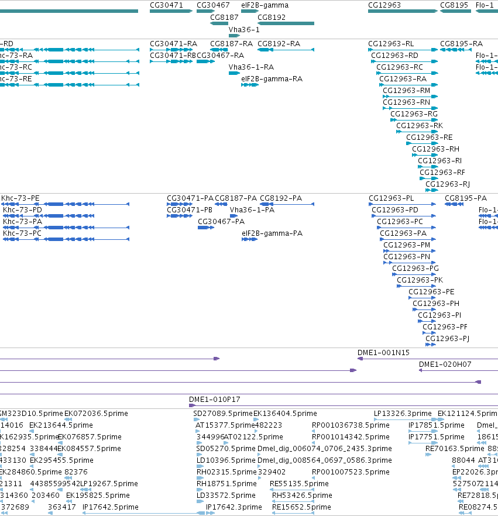
Task: Click EST IP17642.3prime
Action: pos(234,507)
